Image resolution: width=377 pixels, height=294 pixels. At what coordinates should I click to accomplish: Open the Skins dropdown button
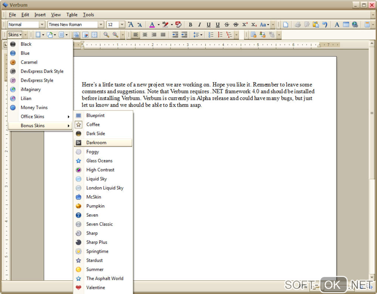click(x=15, y=35)
